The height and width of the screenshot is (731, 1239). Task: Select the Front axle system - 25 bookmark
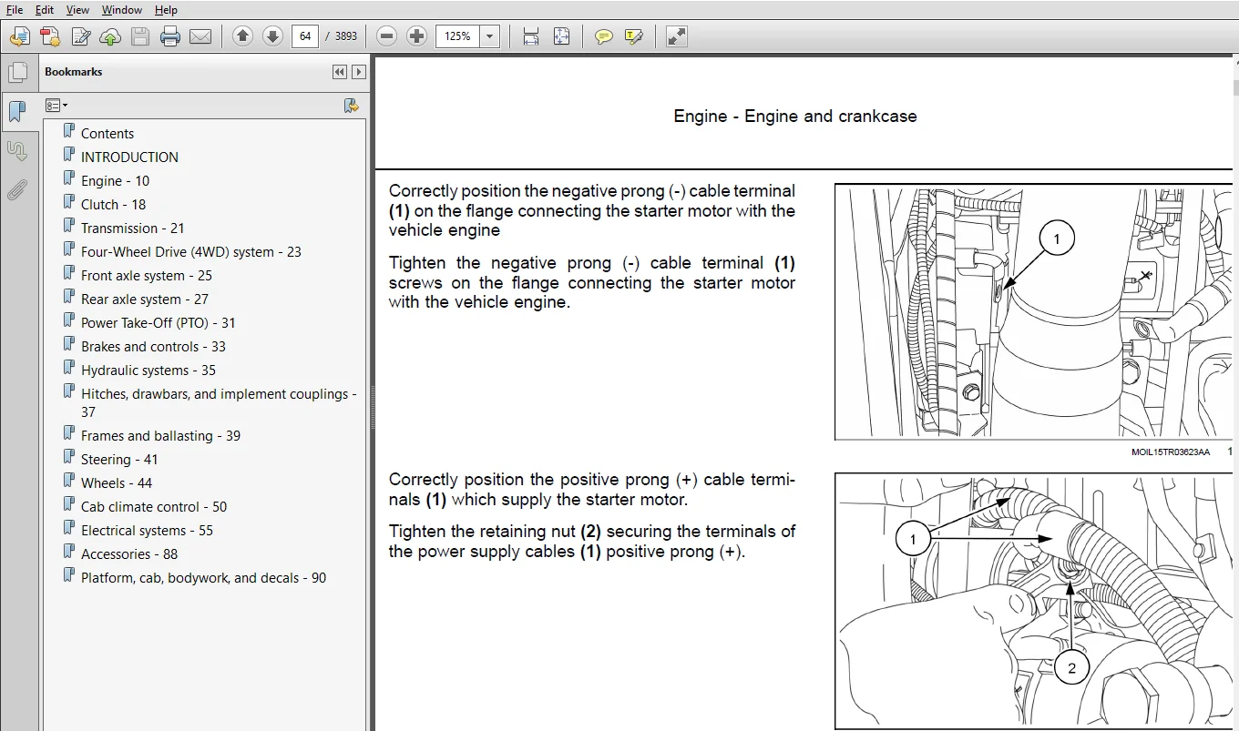point(147,275)
